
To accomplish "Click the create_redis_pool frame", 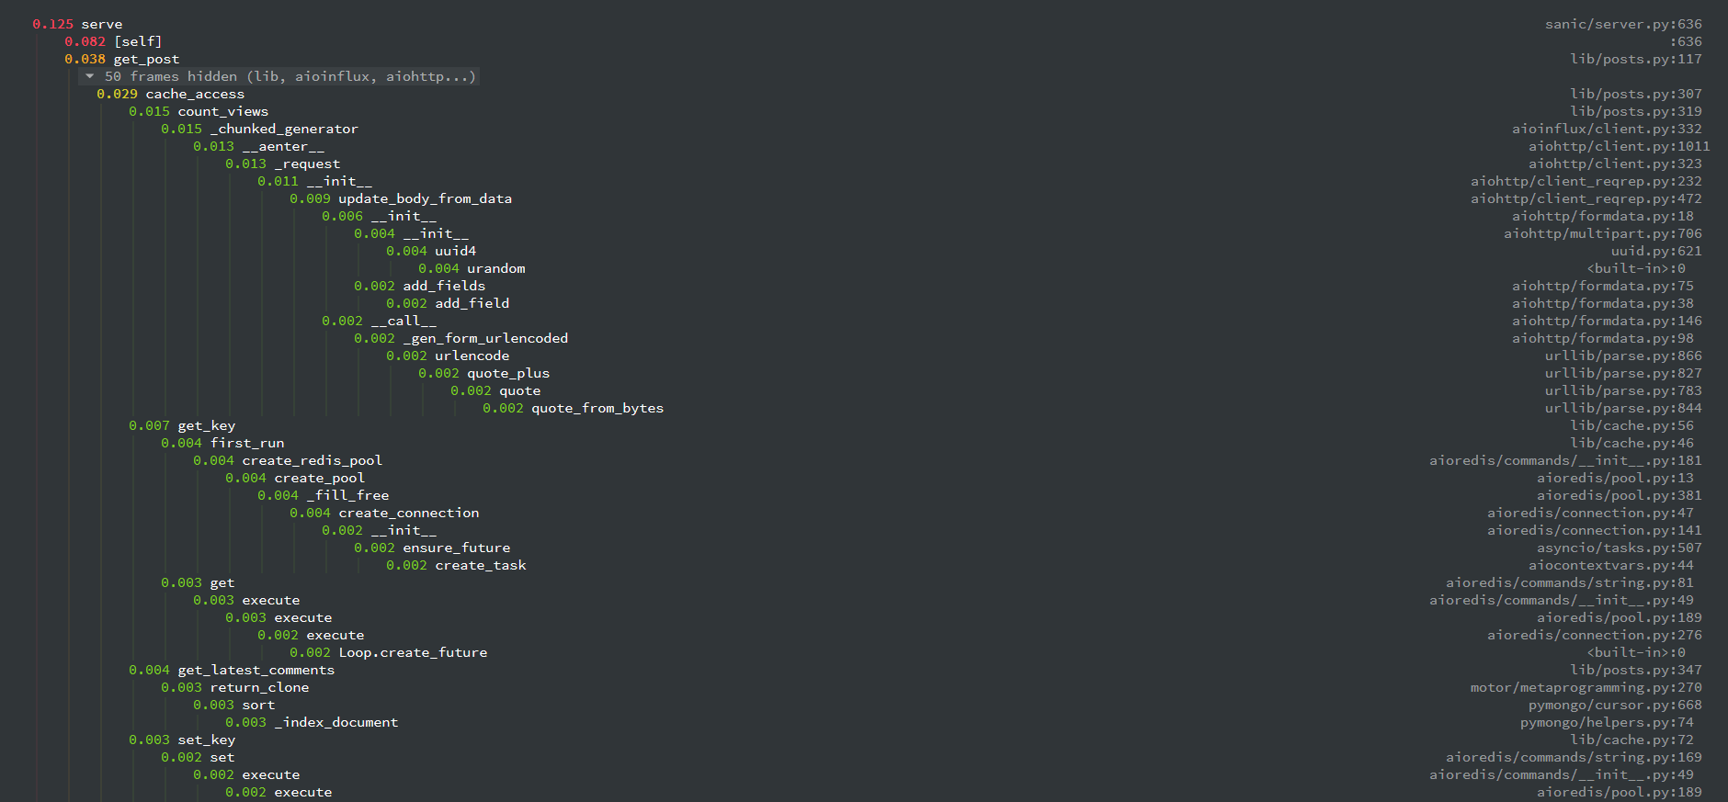I will tap(312, 460).
